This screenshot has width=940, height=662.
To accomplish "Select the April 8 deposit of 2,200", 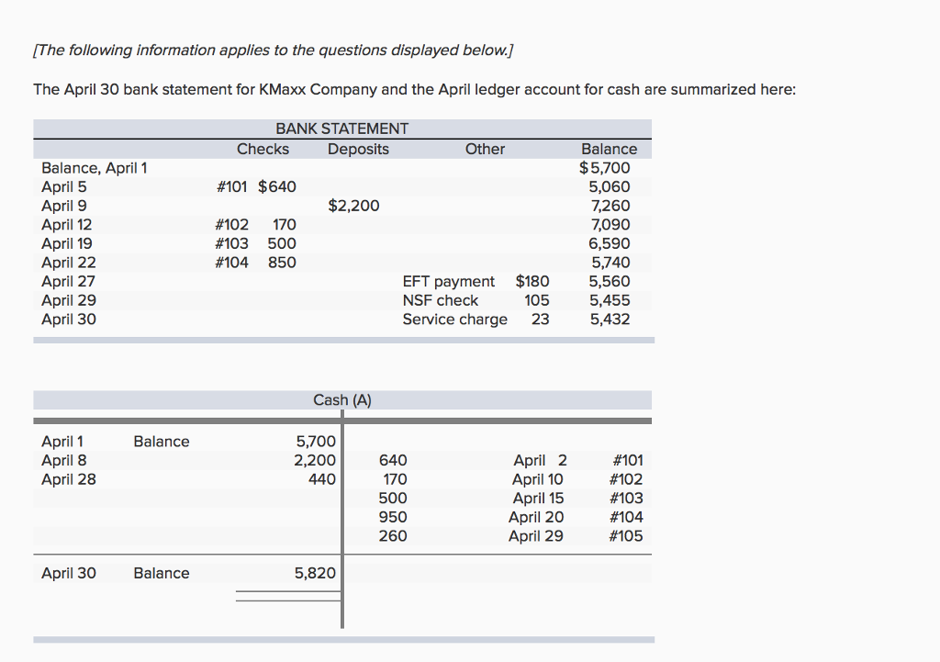I will pyautogui.click(x=316, y=460).
